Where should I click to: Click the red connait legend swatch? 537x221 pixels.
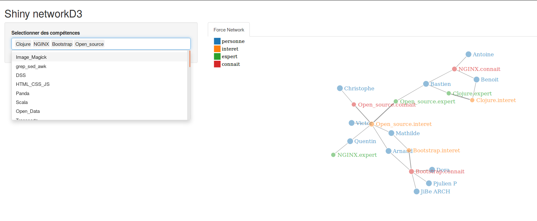[217, 64]
